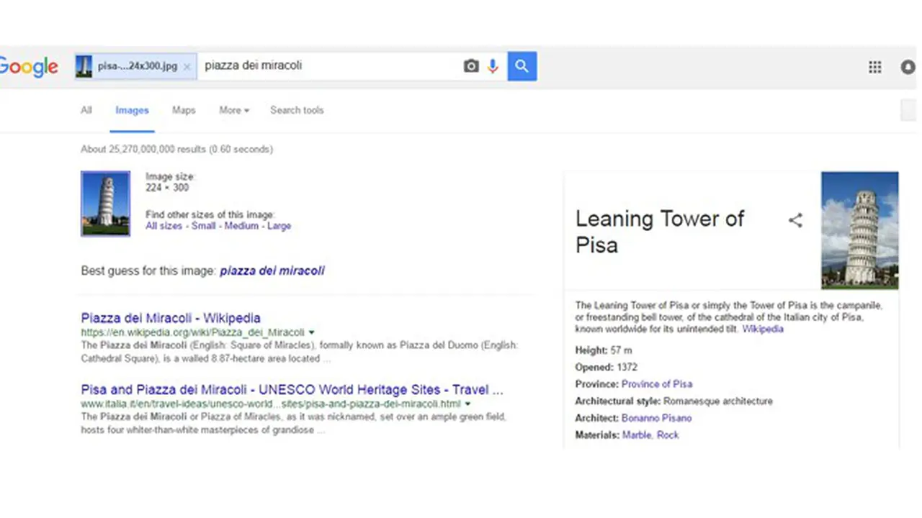
Task: Open the Marble materials link
Action: click(x=637, y=435)
